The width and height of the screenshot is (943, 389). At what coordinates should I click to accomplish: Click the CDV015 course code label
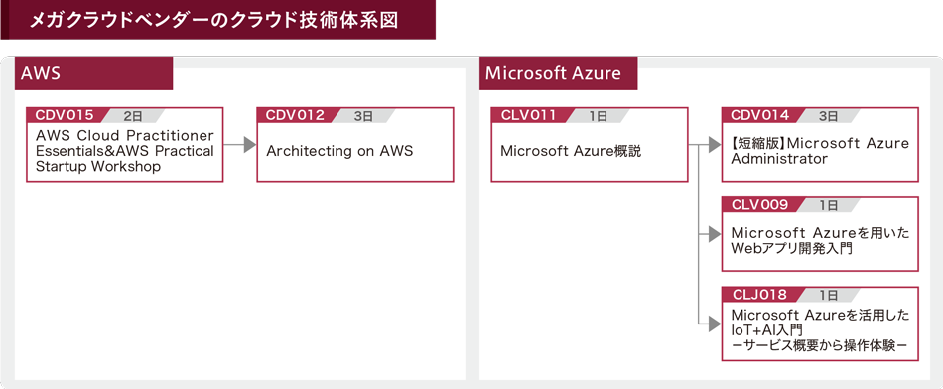point(65,115)
